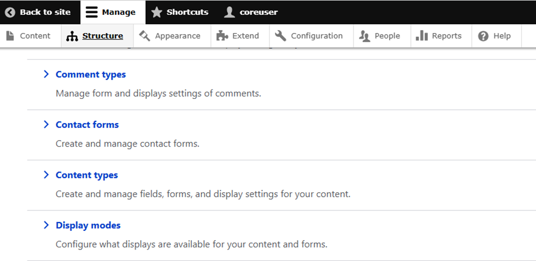Image resolution: width=536 pixels, height=261 pixels.
Task: Go to the Display modes link
Action: (x=88, y=225)
